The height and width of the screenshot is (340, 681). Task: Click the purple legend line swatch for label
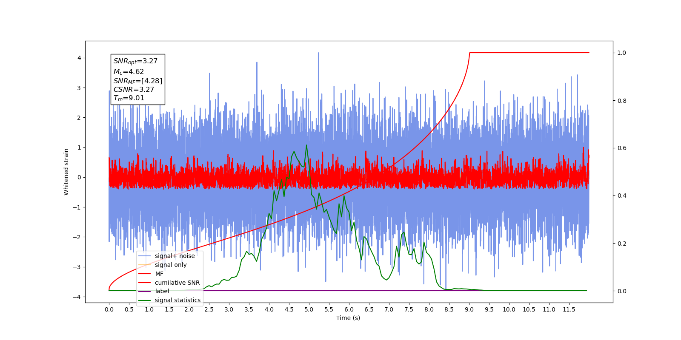point(145,291)
